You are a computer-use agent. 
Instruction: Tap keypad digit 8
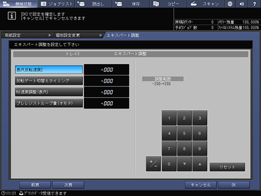coord(184,149)
